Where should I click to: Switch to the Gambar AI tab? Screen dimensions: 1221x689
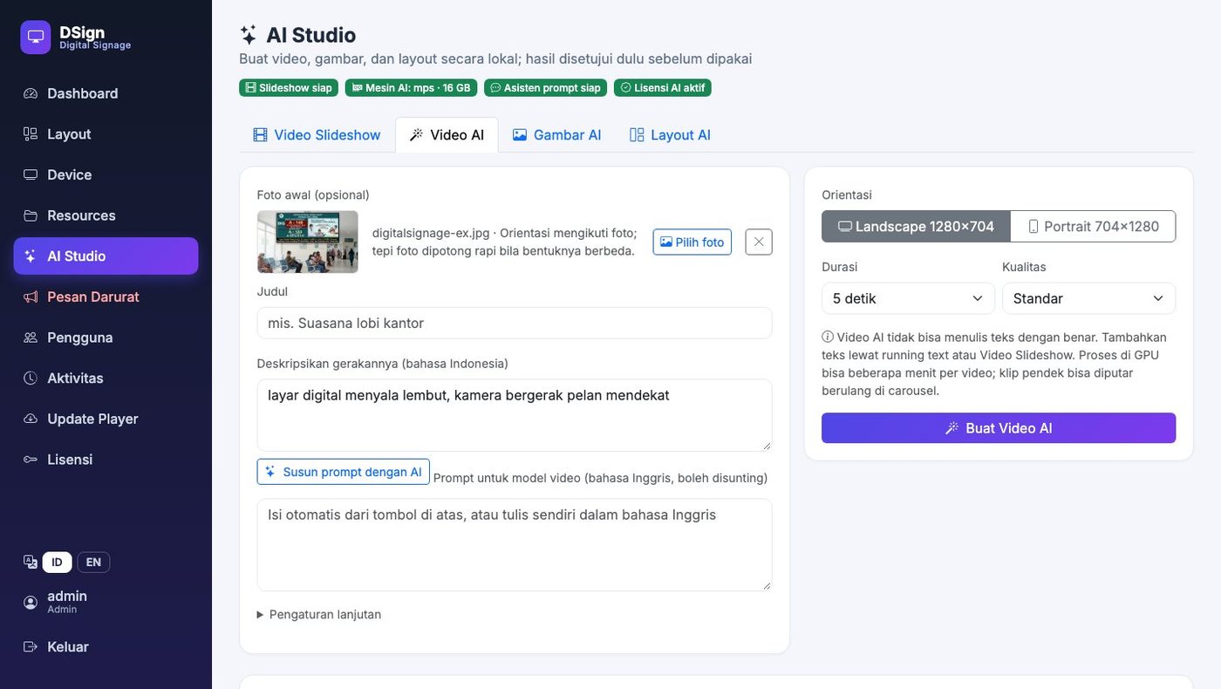tap(556, 134)
